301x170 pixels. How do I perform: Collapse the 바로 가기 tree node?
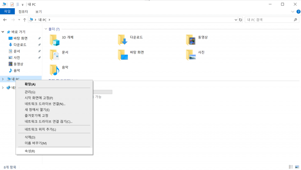3,32
